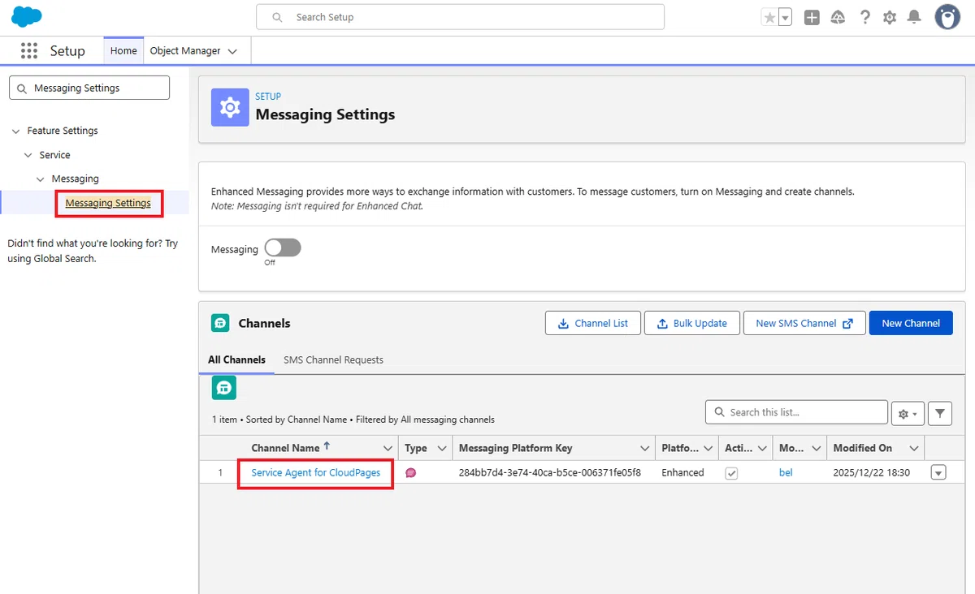975x594 pixels.
Task: Click the Channels header icon
Action: coord(220,323)
